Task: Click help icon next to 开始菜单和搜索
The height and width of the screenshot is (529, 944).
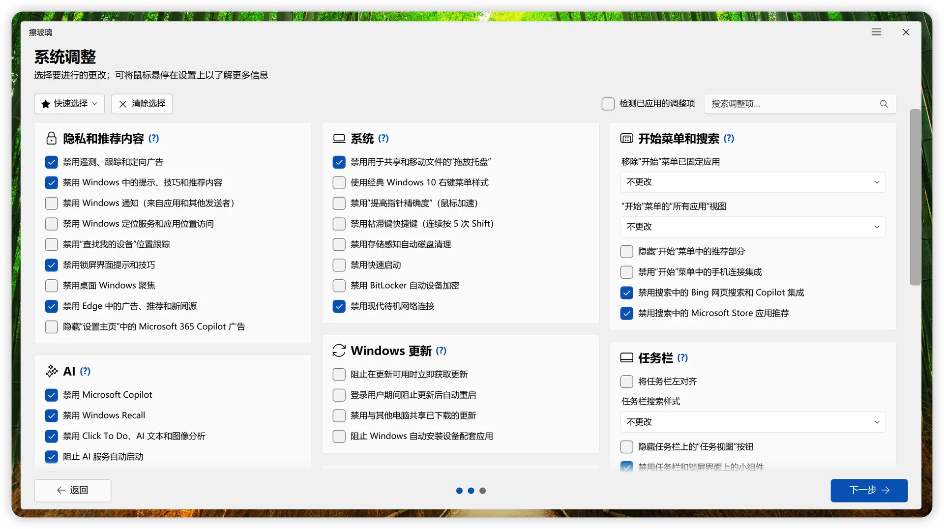Action: click(729, 138)
